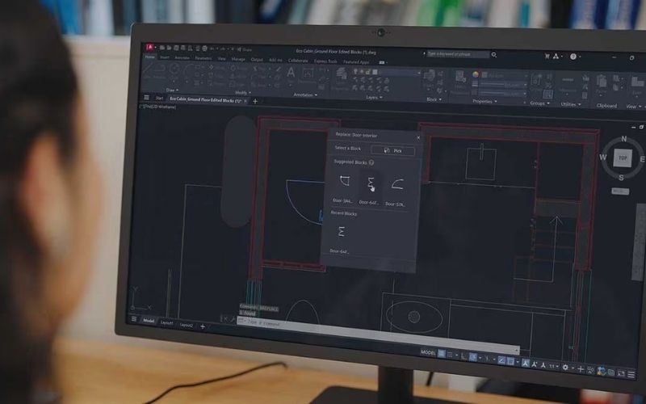Expand the Modify panel
Image resolution: width=646 pixels, height=404 pixels.
(x=243, y=92)
